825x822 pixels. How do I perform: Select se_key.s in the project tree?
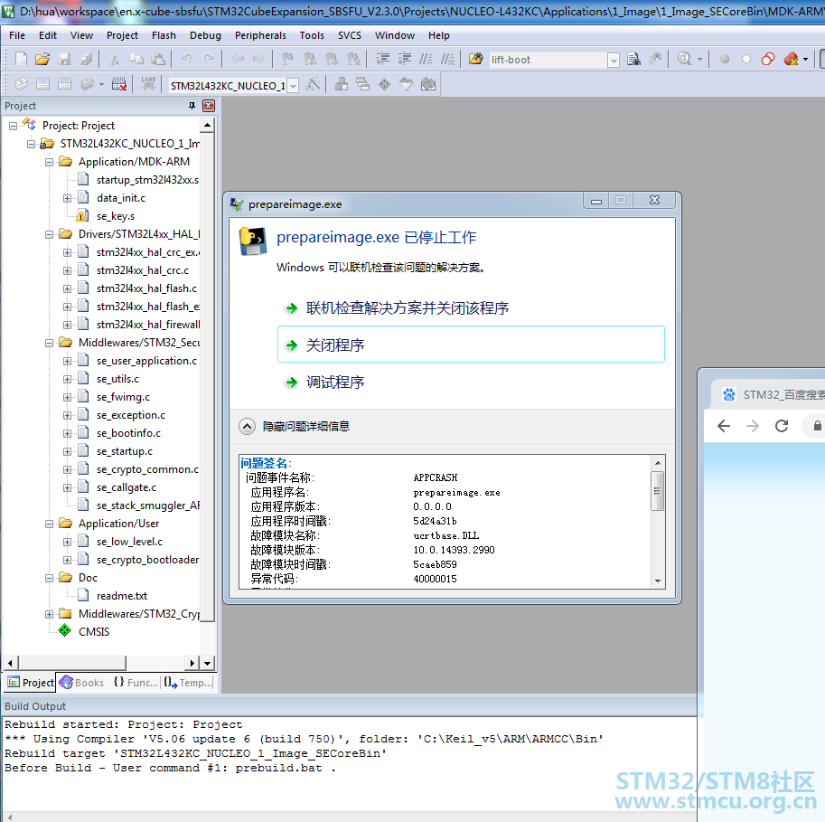(x=116, y=216)
